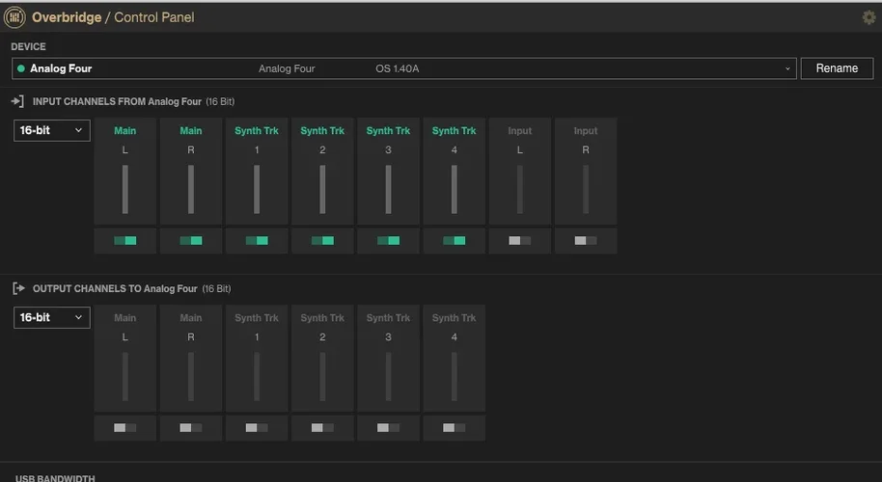Enable output Synth Trk 3 toggle
The width and height of the screenshot is (882, 482).
point(388,427)
